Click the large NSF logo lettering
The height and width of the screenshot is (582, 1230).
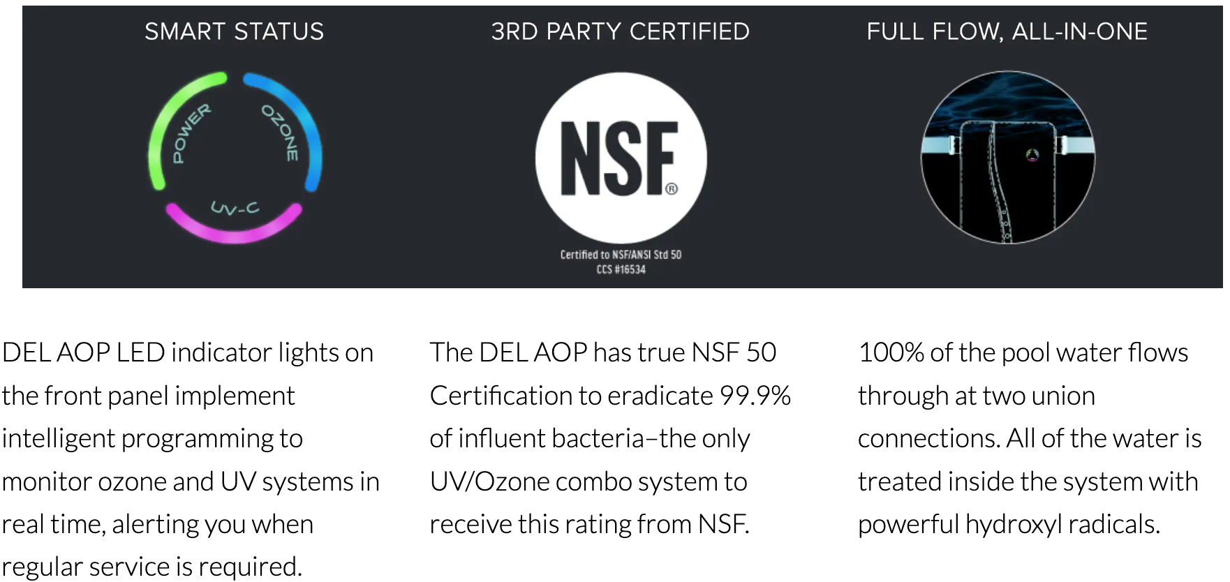coord(618,158)
